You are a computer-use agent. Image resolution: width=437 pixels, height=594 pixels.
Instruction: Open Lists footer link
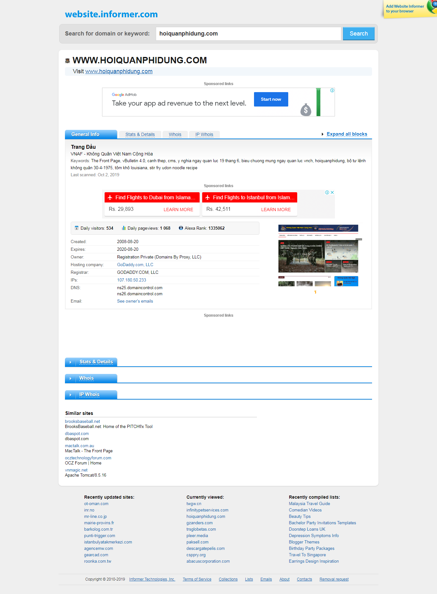[249, 579]
